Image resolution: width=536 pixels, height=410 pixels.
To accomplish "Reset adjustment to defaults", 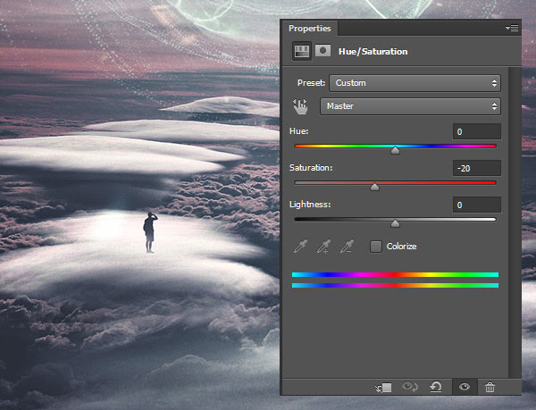I will [438, 387].
